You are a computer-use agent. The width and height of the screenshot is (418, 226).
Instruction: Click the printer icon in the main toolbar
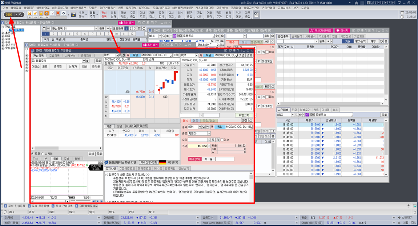coord(47,13)
